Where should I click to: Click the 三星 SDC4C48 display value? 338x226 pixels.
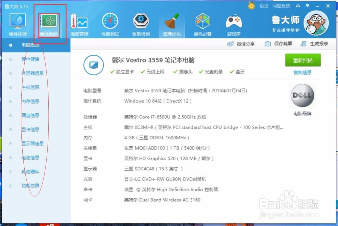click(x=153, y=169)
